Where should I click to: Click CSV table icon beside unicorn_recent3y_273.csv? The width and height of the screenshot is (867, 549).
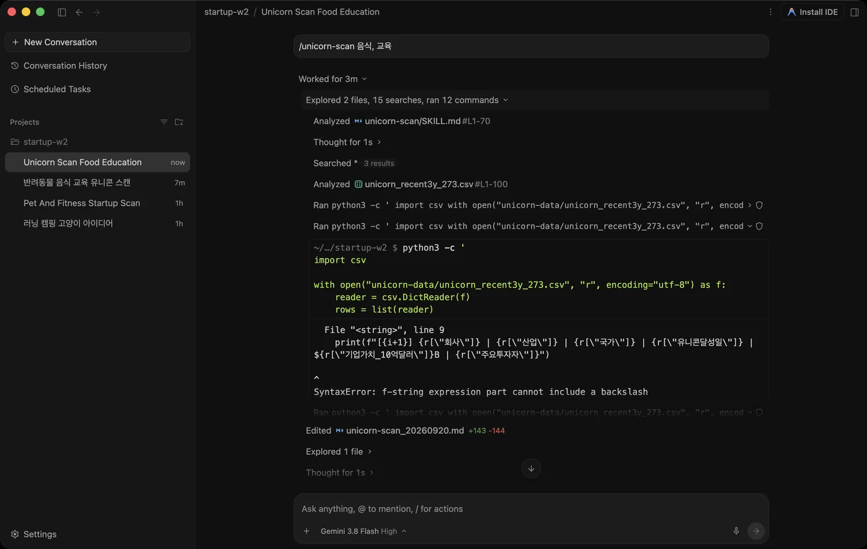coord(358,184)
